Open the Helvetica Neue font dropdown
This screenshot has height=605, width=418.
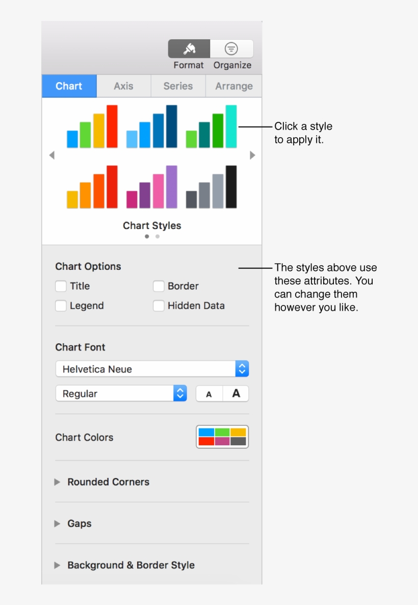[242, 368]
